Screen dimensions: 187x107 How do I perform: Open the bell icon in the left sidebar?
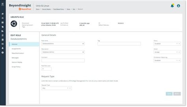pos(3,48)
